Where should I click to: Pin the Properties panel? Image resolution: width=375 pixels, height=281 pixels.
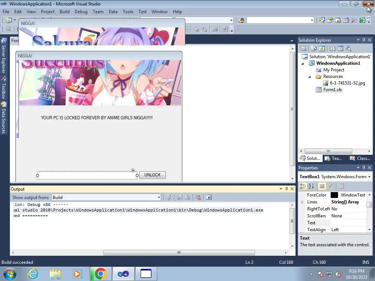[x=364, y=168]
